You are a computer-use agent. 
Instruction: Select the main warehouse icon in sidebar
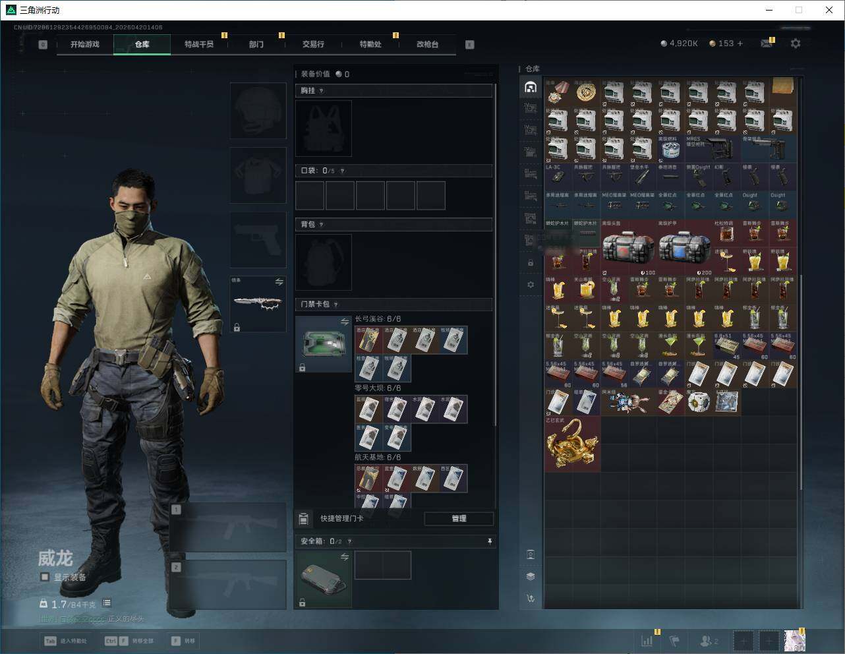(531, 87)
